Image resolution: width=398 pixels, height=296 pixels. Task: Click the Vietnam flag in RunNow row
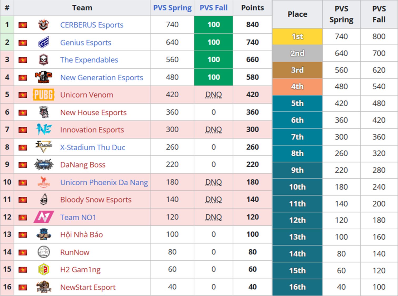click(23, 252)
